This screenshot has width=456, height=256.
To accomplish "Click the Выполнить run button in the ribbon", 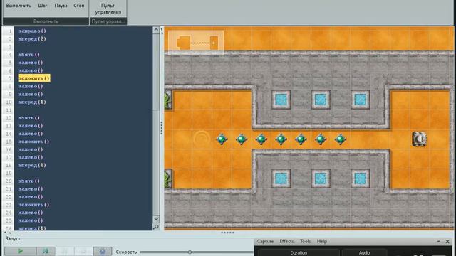I will (19, 6).
